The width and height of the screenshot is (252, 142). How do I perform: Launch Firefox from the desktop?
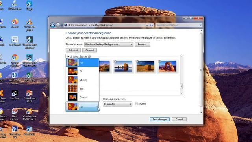pyautogui.click(x=15, y=23)
